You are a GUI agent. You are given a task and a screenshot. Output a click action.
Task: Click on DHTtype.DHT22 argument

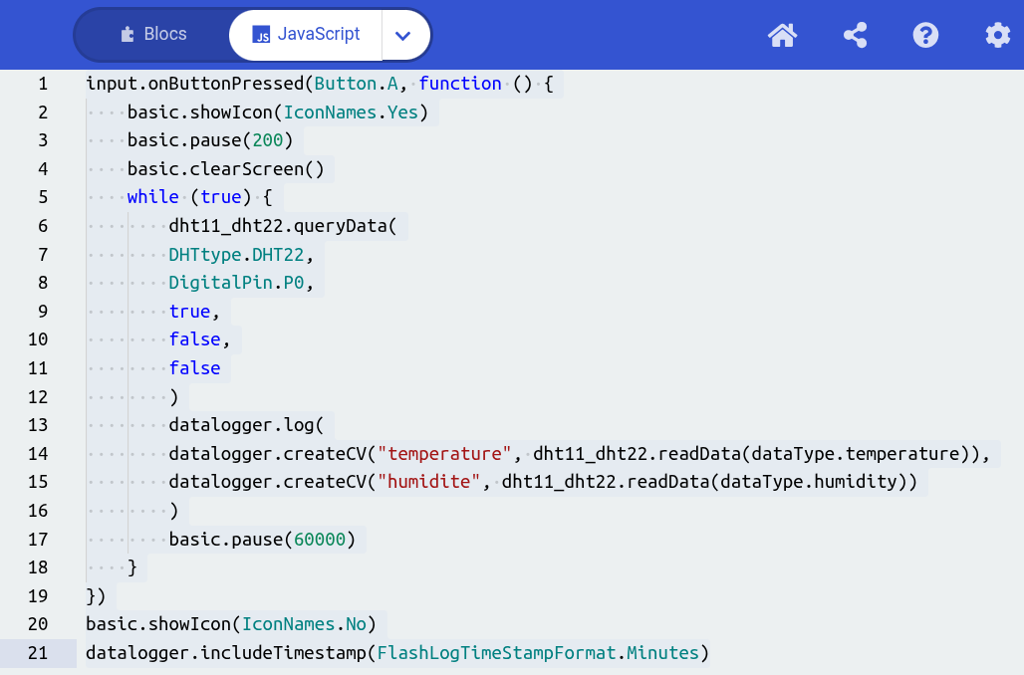(241, 255)
